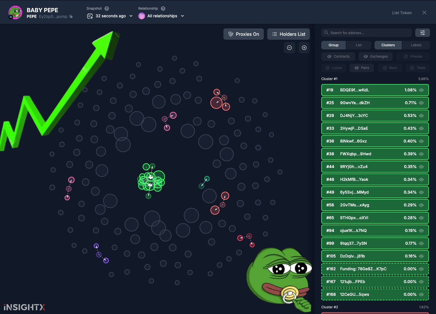Hide holder #25 9GwvYe...dkZH
The width and height of the screenshot is (436, 314).
[421, 103]
